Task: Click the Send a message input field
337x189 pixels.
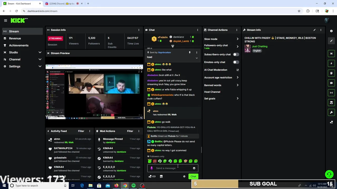Action: [173, 168]
